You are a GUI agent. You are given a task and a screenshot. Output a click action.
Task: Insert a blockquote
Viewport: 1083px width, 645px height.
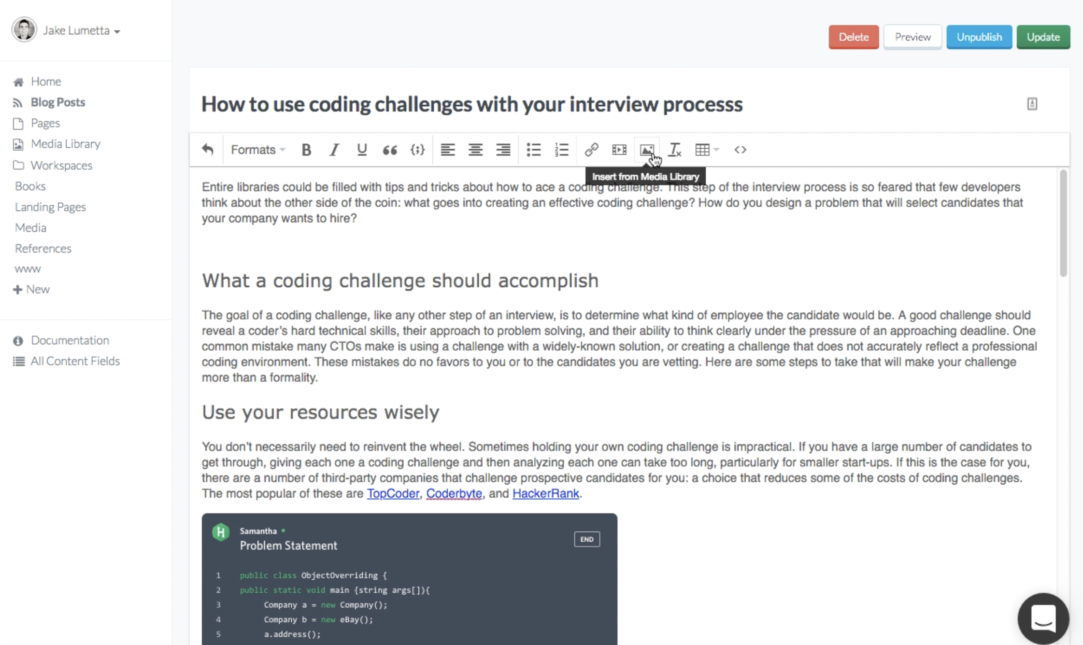[390, 150]
